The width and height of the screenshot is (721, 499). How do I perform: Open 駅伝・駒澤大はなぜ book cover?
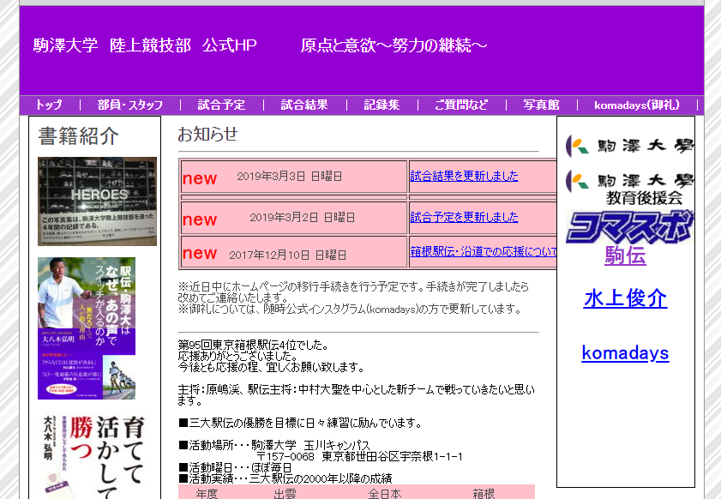(x=87, y=328)
